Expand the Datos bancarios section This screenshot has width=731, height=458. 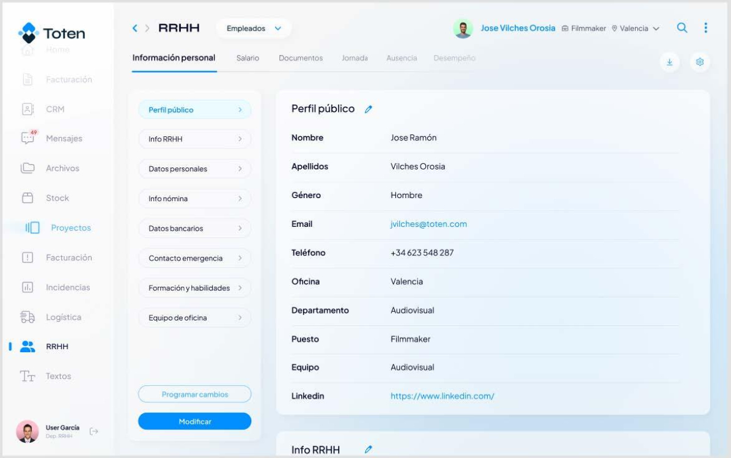(194, 228)
